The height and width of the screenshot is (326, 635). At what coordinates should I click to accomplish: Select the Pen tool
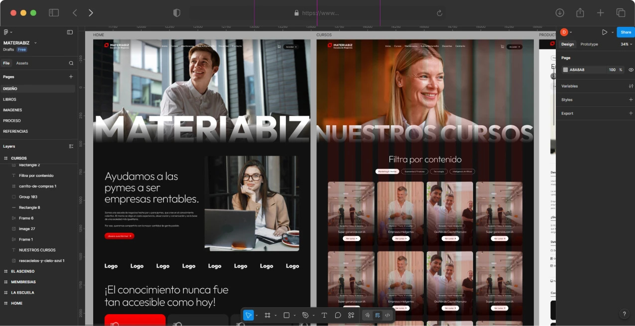pyautogui.click(x=305, y=315)
